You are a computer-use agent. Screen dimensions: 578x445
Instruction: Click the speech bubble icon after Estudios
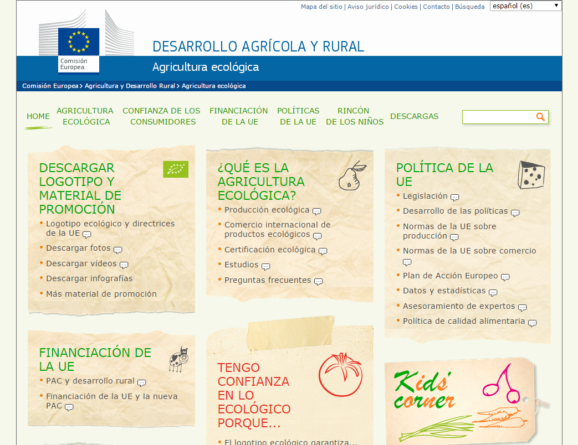265,266
